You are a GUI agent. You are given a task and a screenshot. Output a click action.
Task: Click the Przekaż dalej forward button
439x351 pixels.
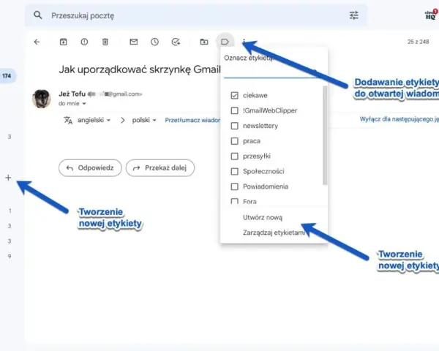160,168
